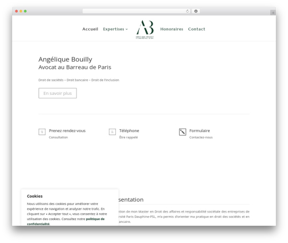The width and height of the screenshot is (288, 243).
Task: Open Prenez rendez-vous link
Action: point(67,131)
